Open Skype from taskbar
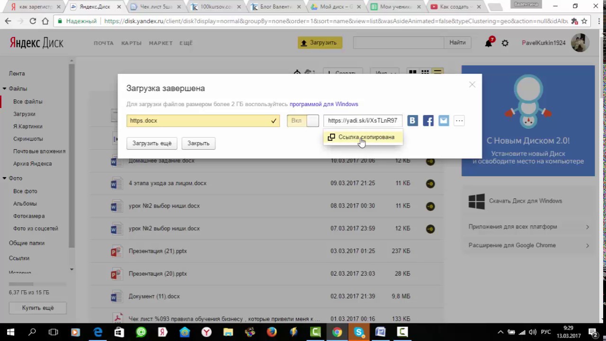Screen dimensions: 606x341 [359, 332]
